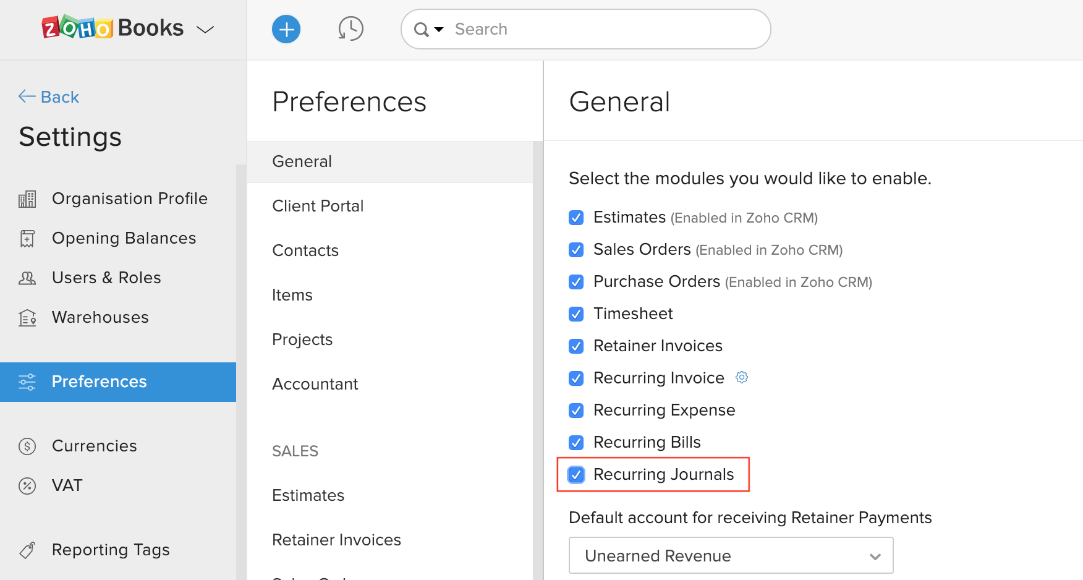Viewport: 1083px width, 580px height.
Task: Select the Currencies dollar icon
Action: pos(27,445)
